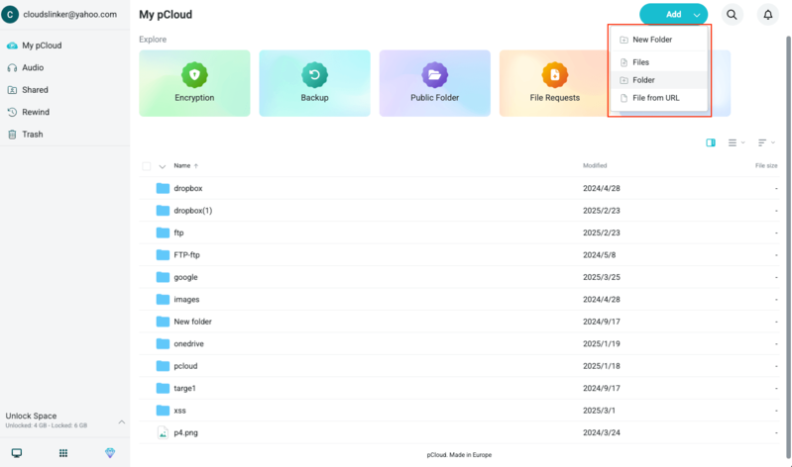Open the folder named dropbox(1)
This screenshot has height=467, width=792.
pos(193,211)
